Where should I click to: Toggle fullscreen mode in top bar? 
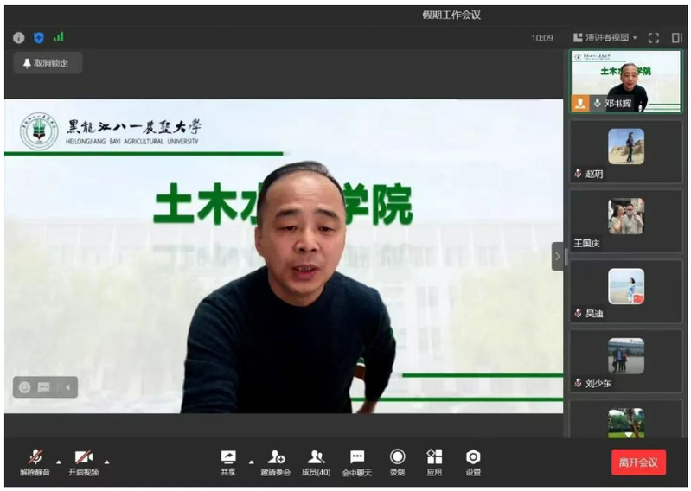(x=654, y=38)
